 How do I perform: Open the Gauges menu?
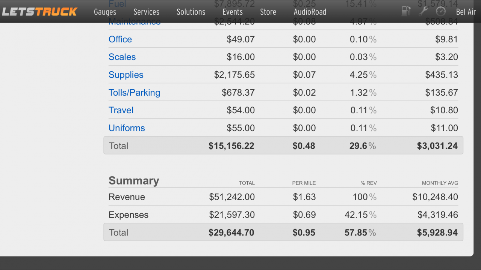coord(105,12)
